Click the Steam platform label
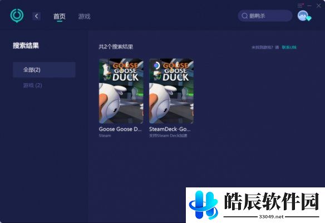The width and height of the screenshot is (325, 223). [105, 136]
